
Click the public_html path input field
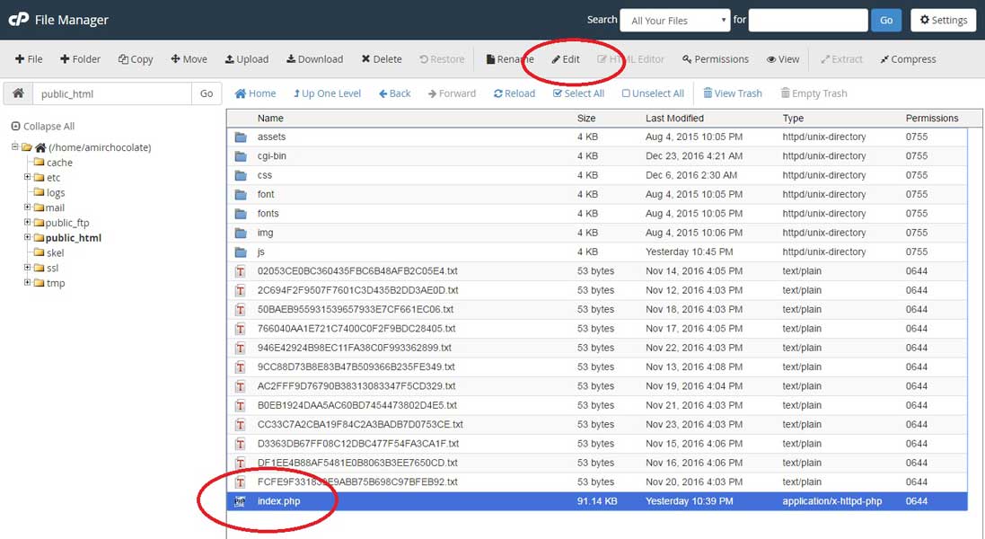[112, 93]
